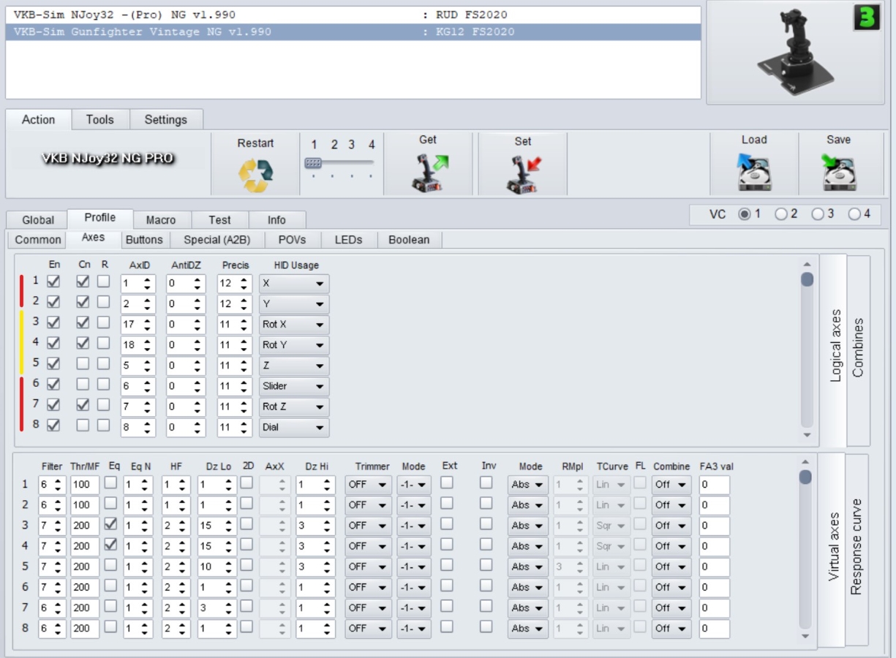This screenshot has height=658, width=896.
Task: Open the Tools tab
Action: 100,120
